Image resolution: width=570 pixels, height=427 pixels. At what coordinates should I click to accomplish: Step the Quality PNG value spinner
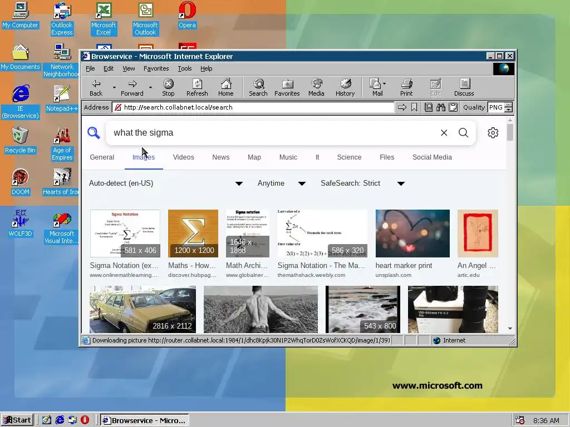coord(509,107)
